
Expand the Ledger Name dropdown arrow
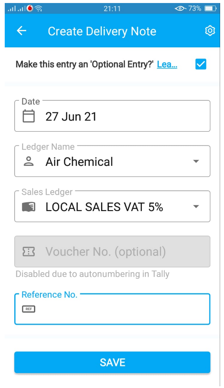pyautogui.click(x=196, y=161)
